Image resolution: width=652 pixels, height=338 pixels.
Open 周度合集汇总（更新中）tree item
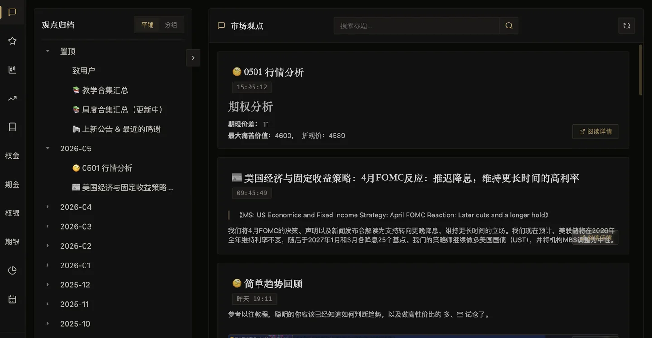[118, 110]
